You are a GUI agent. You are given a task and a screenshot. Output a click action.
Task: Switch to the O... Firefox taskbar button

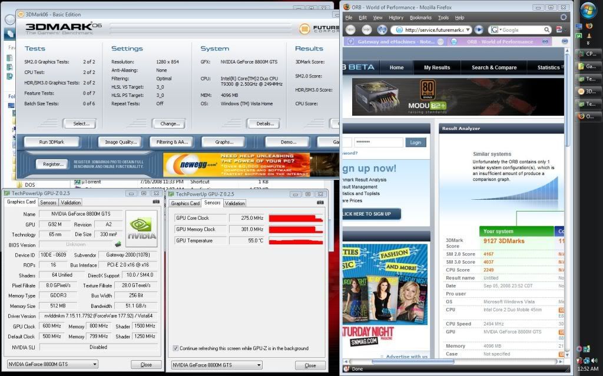(588, 116)
